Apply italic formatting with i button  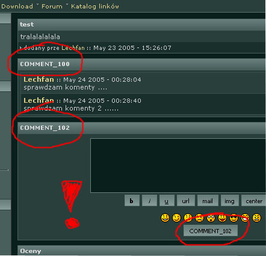tap(149, 201)
